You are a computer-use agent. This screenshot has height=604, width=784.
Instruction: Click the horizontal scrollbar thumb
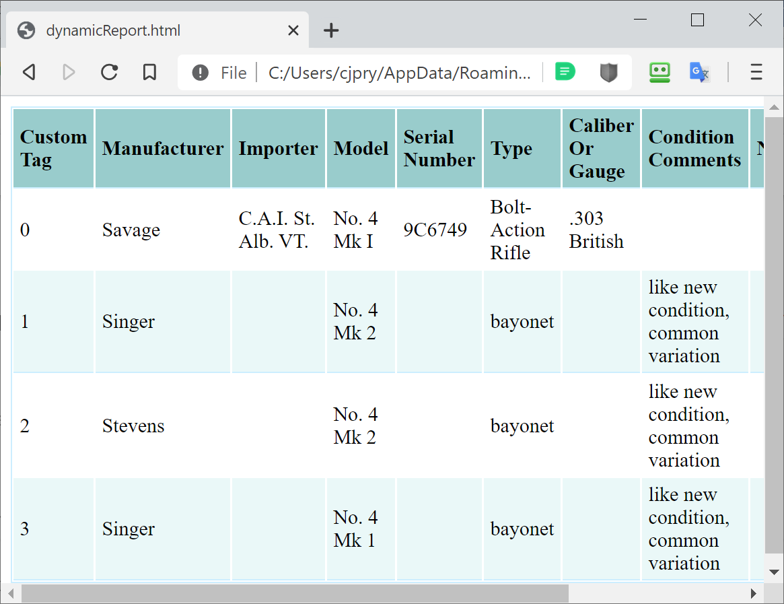tap(295, 593)
